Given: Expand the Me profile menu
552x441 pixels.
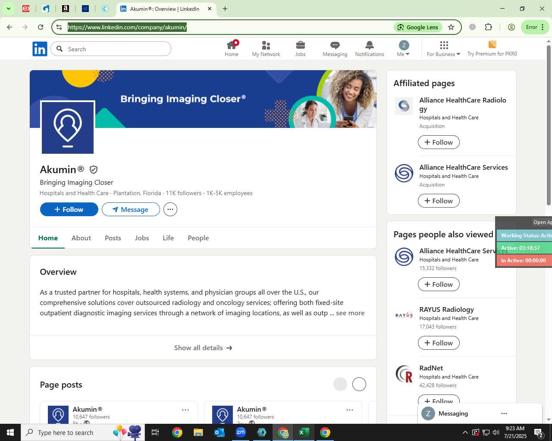Looking at the screenshot, I should [404, 49].
